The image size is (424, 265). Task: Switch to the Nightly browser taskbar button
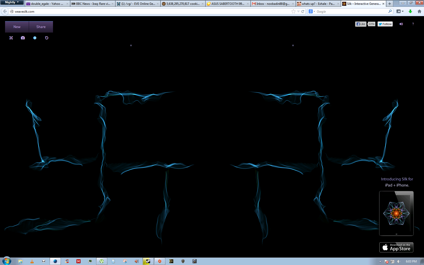(55, 261)
